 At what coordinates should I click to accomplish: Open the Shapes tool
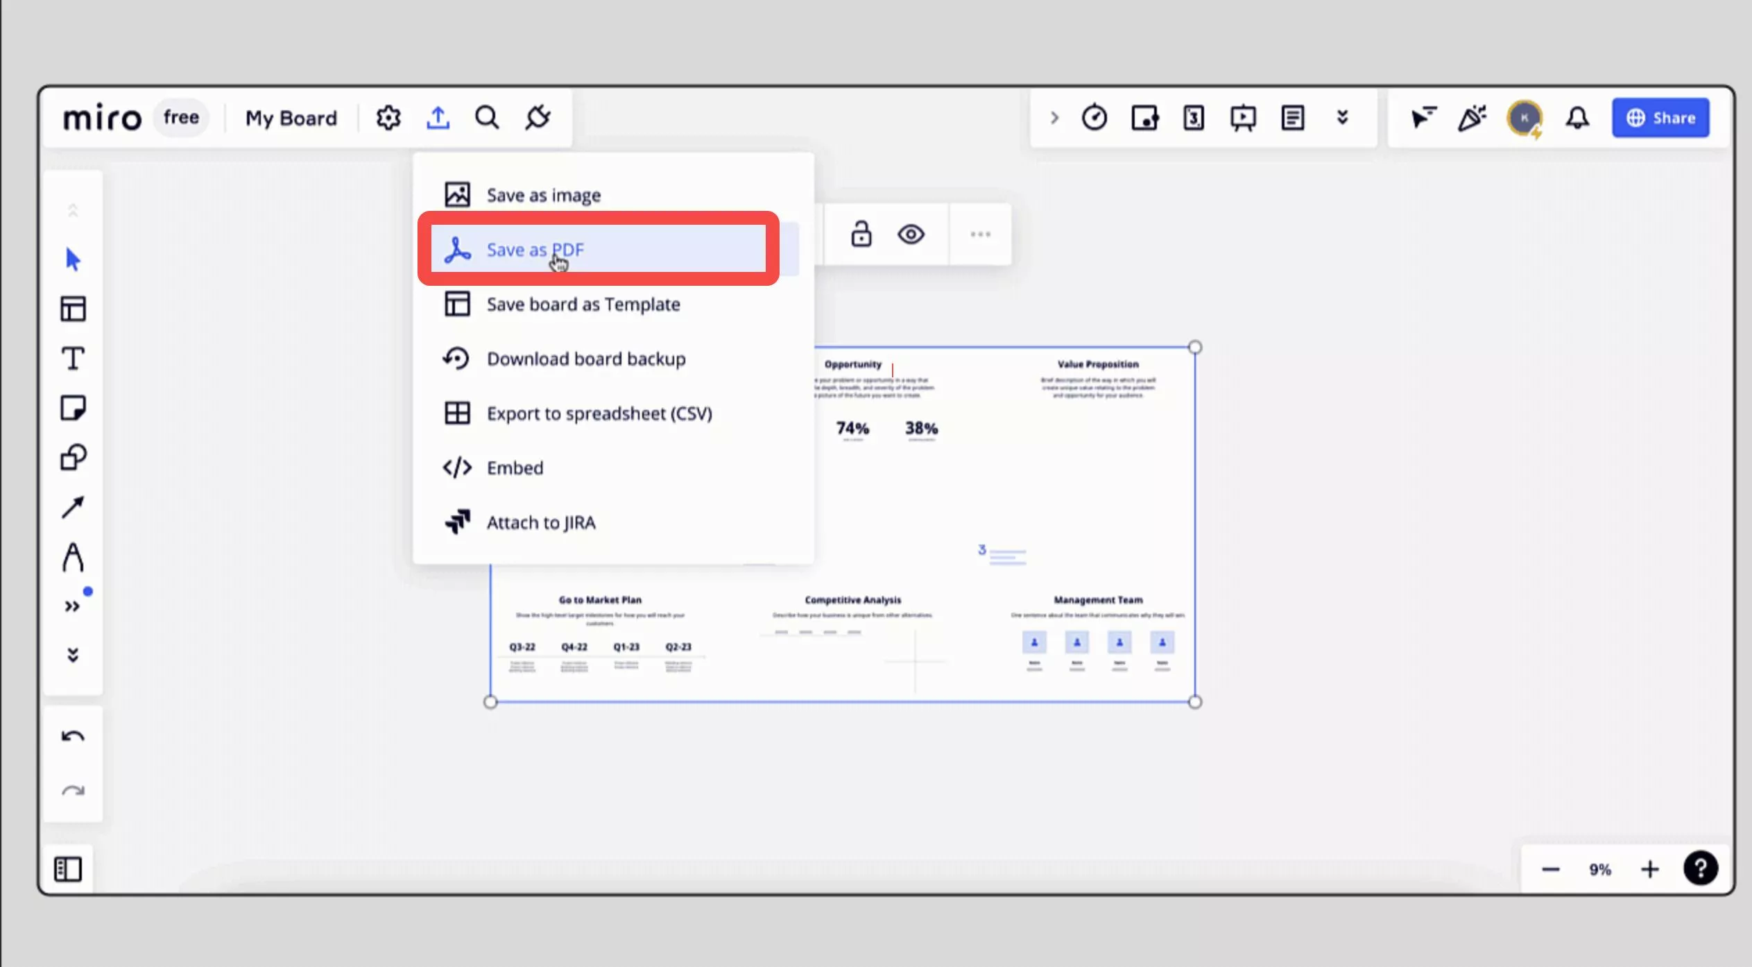72,456
